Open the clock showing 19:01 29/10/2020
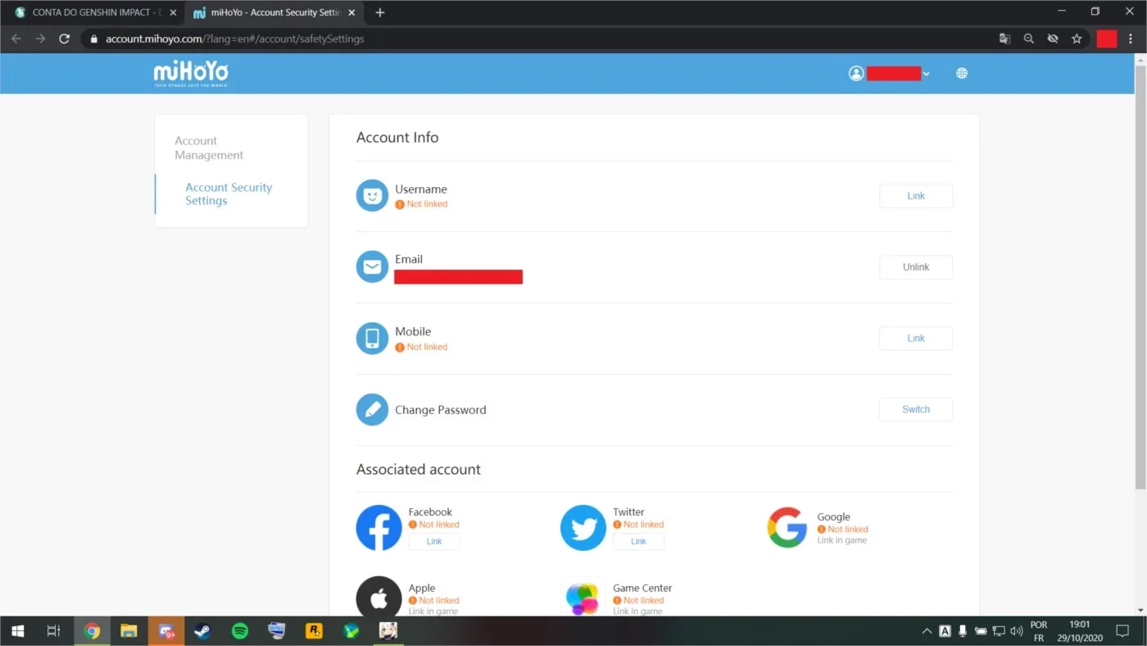1147x646 pixels. (x=1080, y=631)
